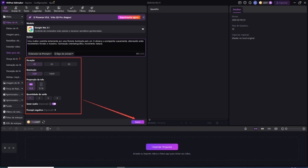The width and height of the screenshot is (308, 168).
Task: Open the Google Veo 3.1 model dropdown
Action: [143, 29]
